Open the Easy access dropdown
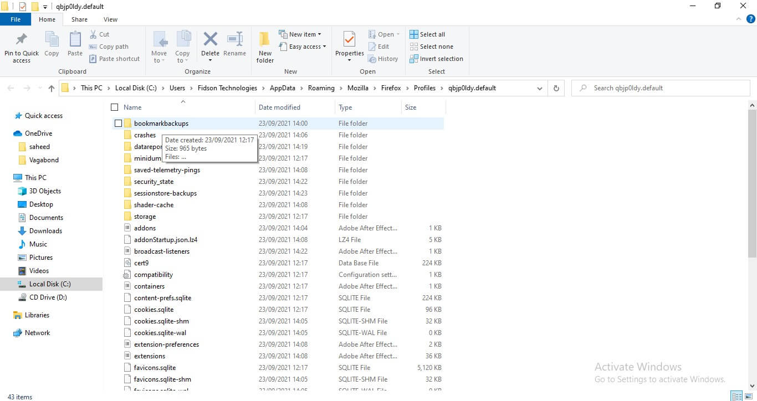The width and height of the screenshot is (757, 401). [303, 47]
